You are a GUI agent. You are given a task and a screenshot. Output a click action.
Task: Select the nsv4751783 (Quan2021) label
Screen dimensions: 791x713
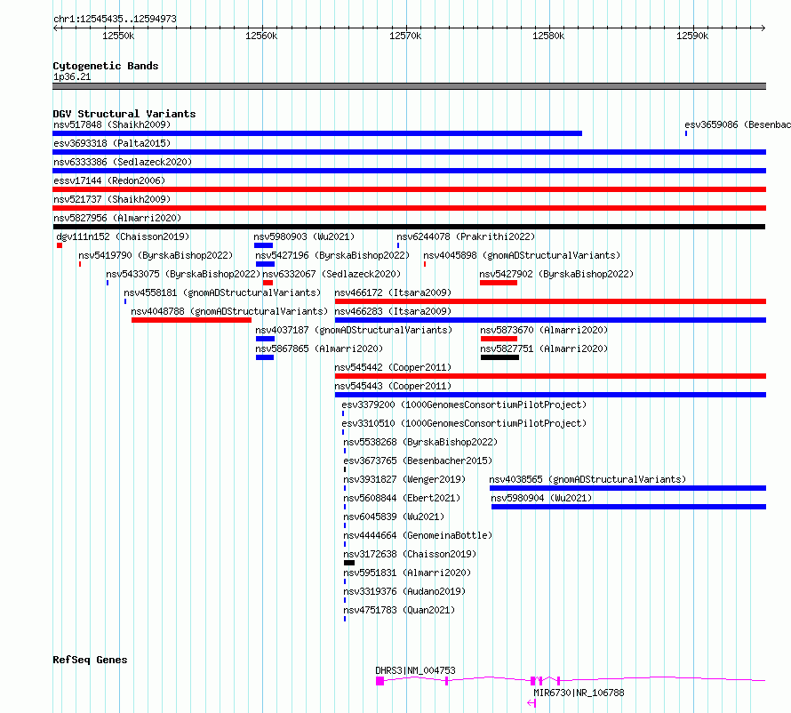point(399,610)
